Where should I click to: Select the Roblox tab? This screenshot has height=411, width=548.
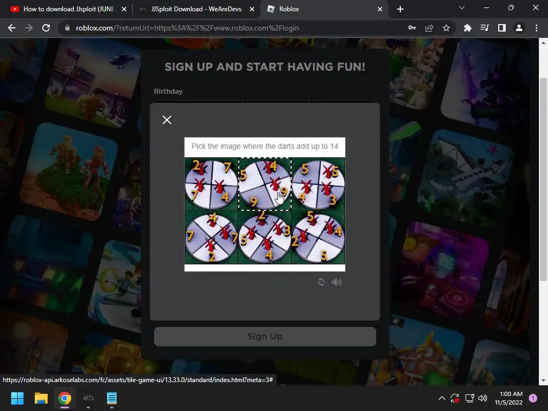[x=325, y=9]
